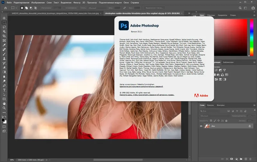Enable Subtract from selection mode
The width and height of the screenshot is (257, 162).
(31, 8)
